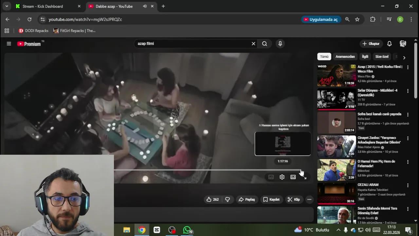Like the video showing 262 likes
The height and width of the screenshot is (236, 419).
point(212,199)
